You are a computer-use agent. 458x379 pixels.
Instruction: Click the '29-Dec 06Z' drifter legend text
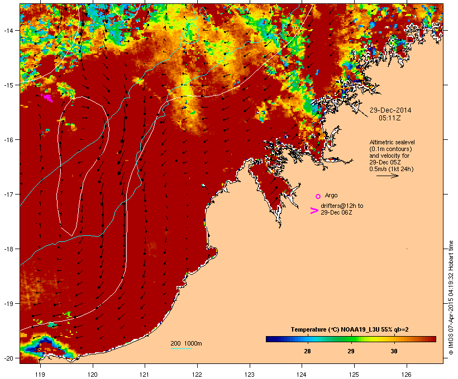[336, 212]
